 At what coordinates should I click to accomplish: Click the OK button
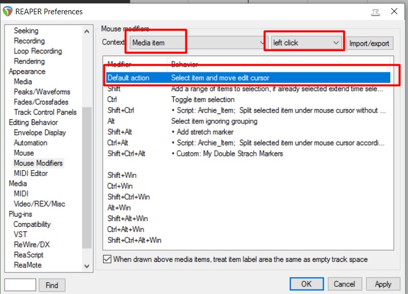coord(307,284)
